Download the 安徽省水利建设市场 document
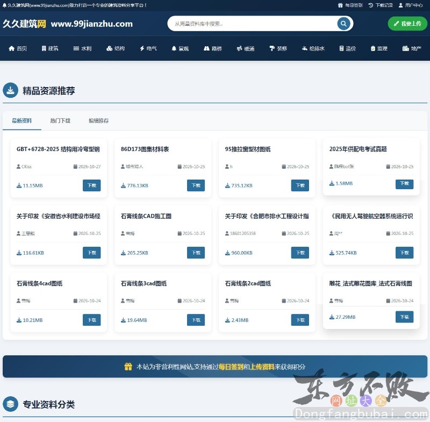 tap(91, 253)
